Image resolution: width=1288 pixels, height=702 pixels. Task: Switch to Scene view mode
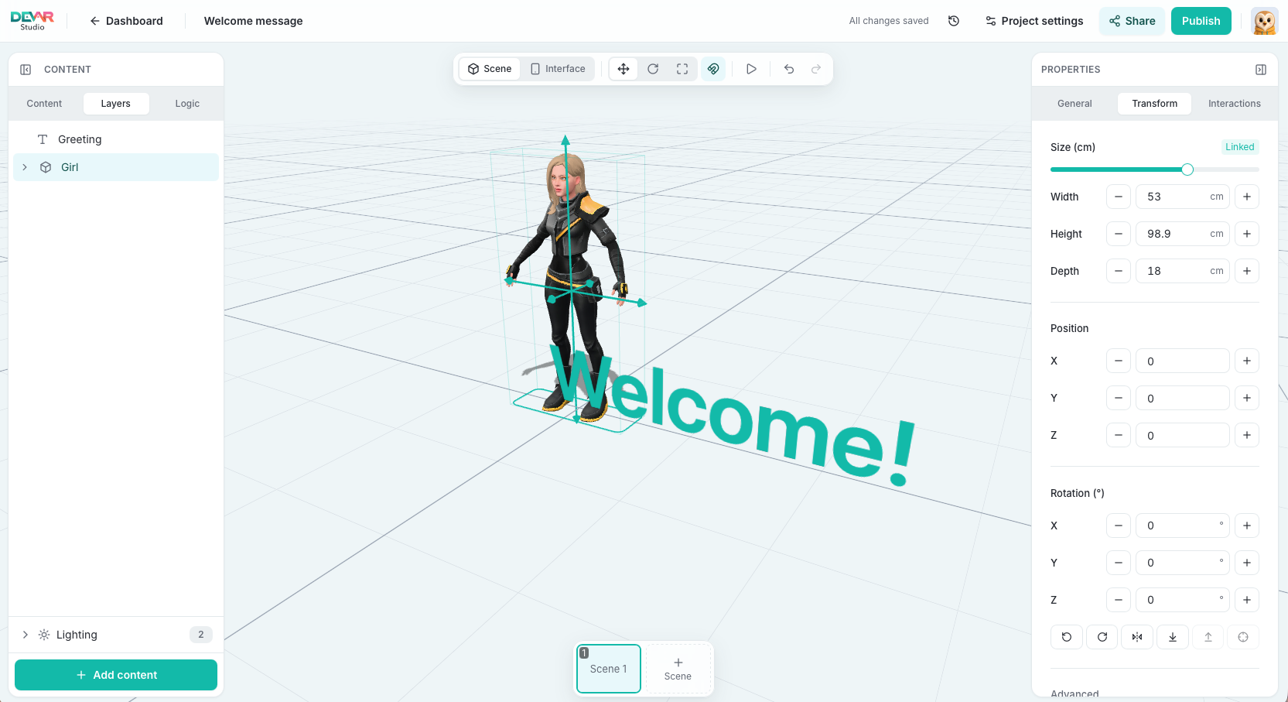[490, 69]
